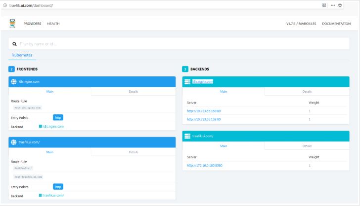Screen dimensions: 361x206
Task: Click the V1.7.9 / Maroilles version link
Action: 301,24
